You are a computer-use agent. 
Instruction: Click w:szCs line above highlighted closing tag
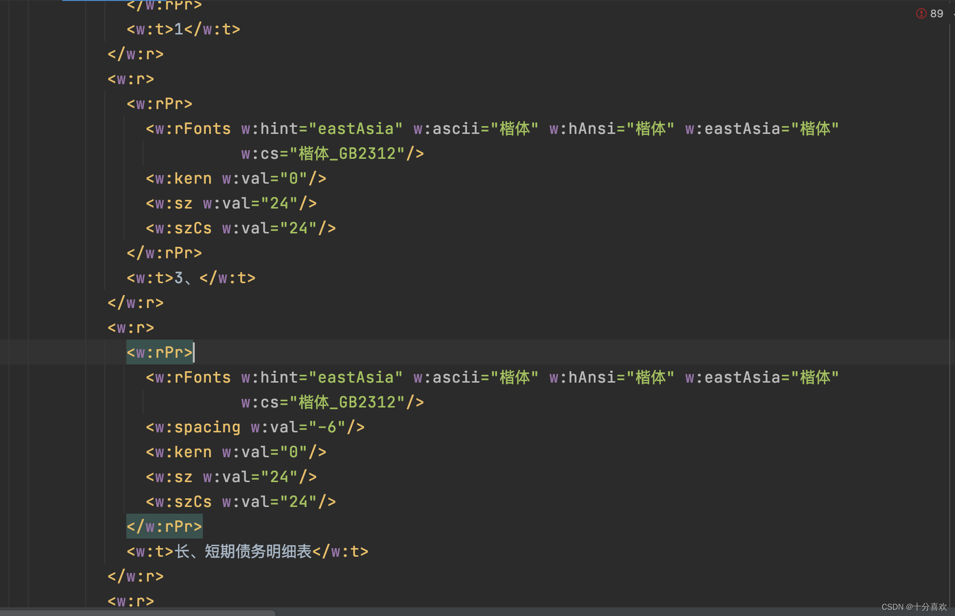click(241, 502)
